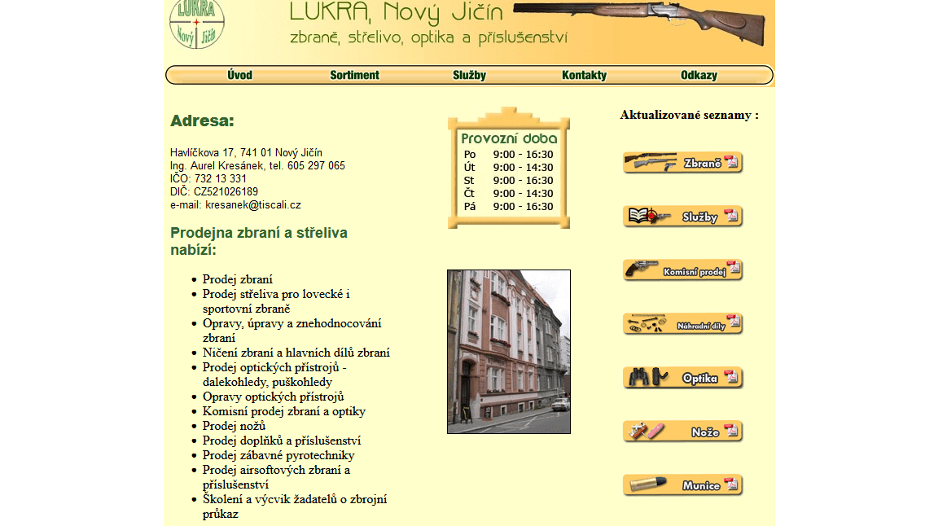
Task: Click the shop building photo
Action: coord(509,352)
